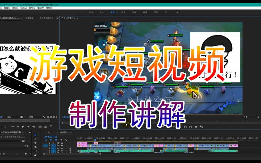Toggle lock on track V2
Screen dimensions: 261x163
50,143
